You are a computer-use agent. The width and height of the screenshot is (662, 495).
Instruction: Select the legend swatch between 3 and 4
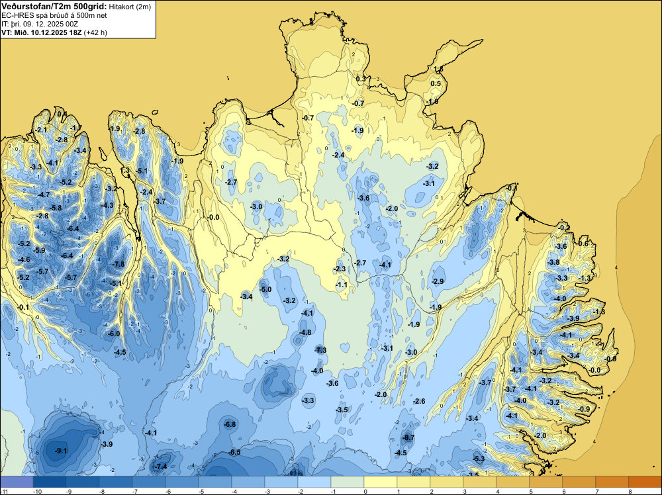tap(479, 482)
